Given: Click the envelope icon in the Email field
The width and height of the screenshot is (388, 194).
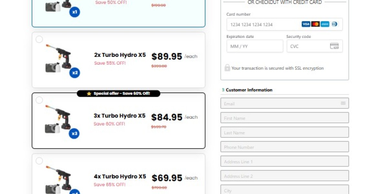Looking at the screenshot, I should click(x=343, y=103).
